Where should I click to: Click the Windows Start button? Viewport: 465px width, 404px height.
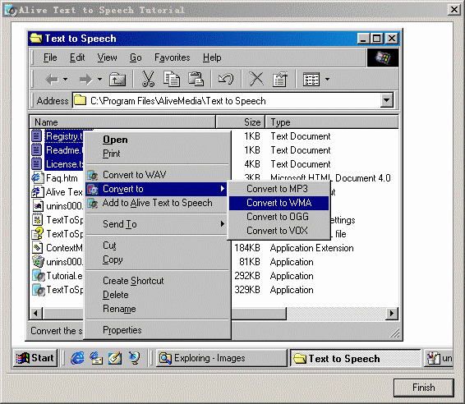(35, 358)
